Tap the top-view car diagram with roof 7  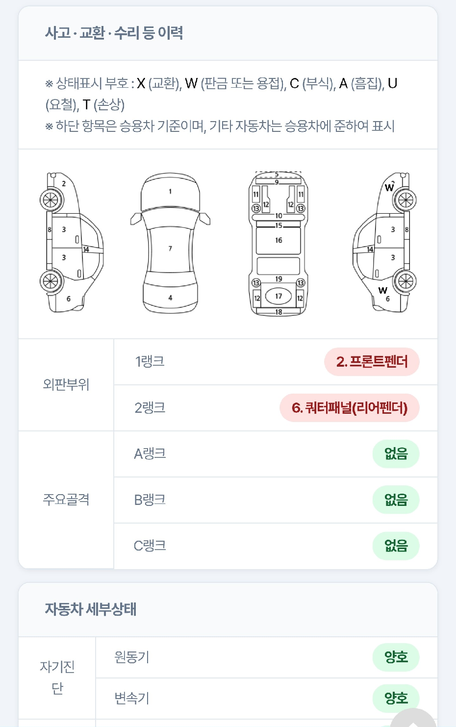tap(170, 243)
